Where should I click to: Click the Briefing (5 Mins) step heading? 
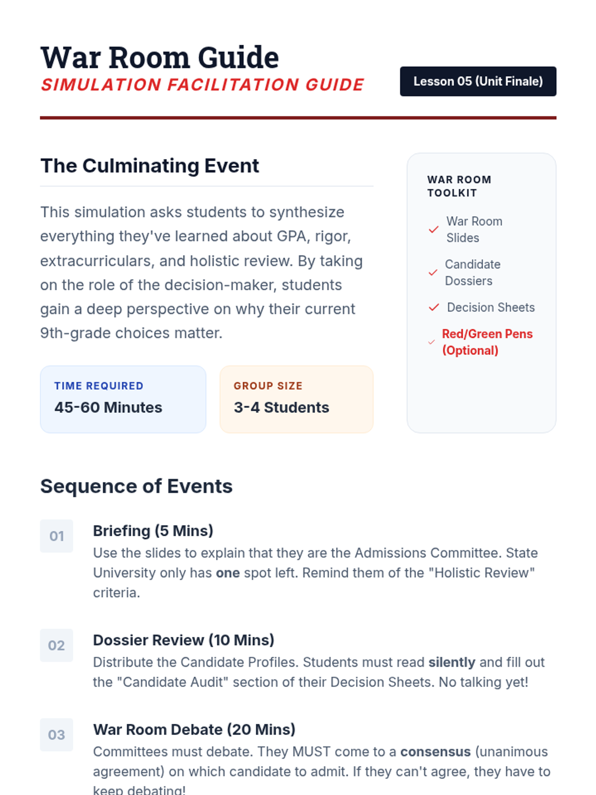pyautogui.click(x=153, y=531)
